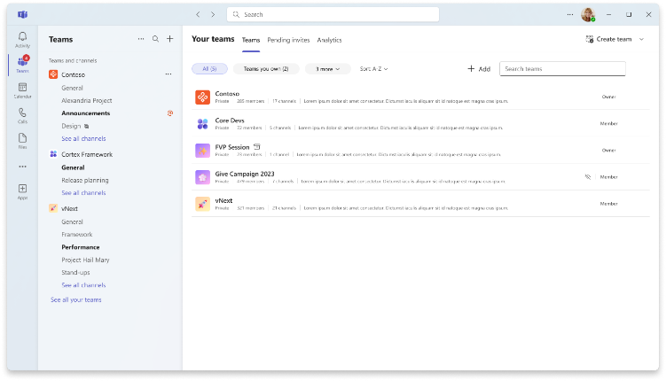Open the Alexandria Project channel
The width and height of the screenshot is (666, 381).
coord(87,100)
